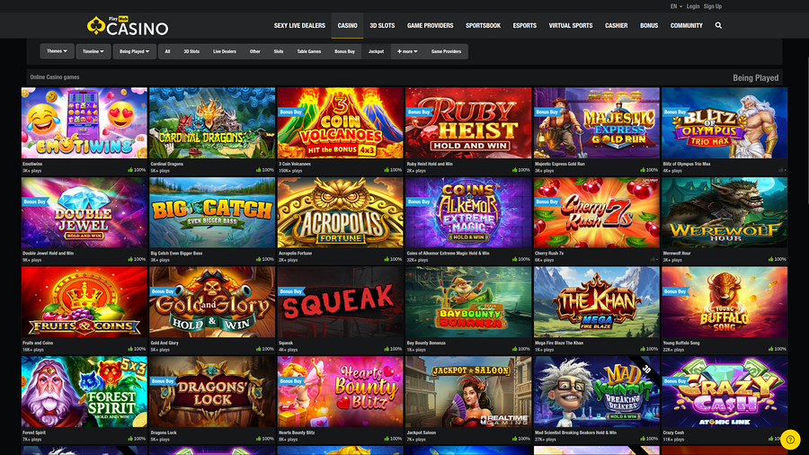Open the Bonus page
The height and width of the screenshot is (455, 809).
coord(649,25)
